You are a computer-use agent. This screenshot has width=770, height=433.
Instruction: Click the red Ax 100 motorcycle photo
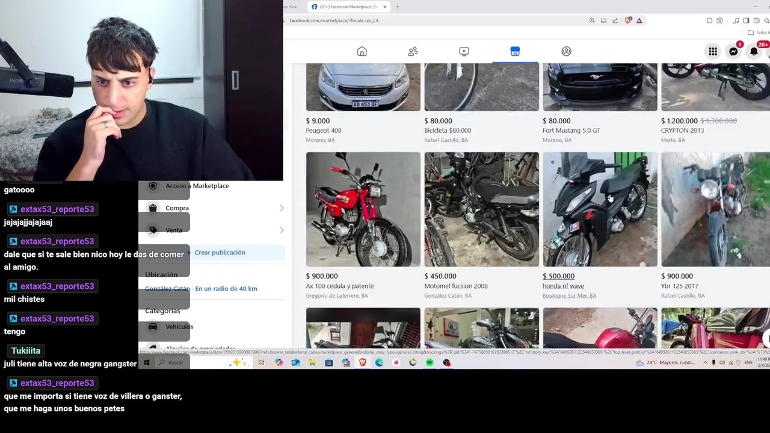tap(363, 209)
